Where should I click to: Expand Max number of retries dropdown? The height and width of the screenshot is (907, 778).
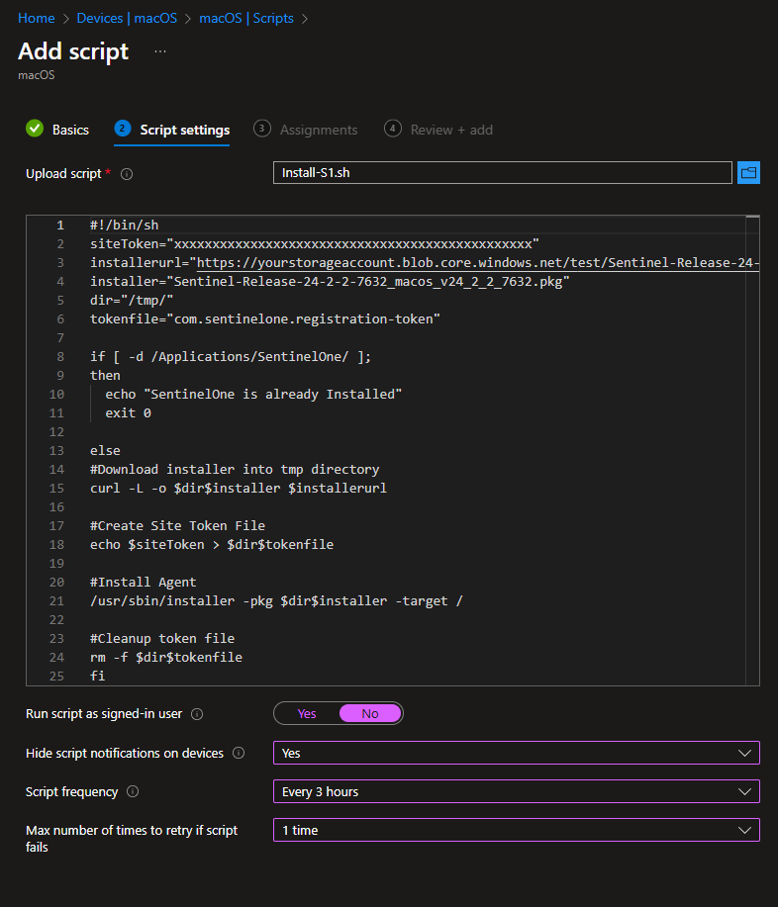(516, 830)
